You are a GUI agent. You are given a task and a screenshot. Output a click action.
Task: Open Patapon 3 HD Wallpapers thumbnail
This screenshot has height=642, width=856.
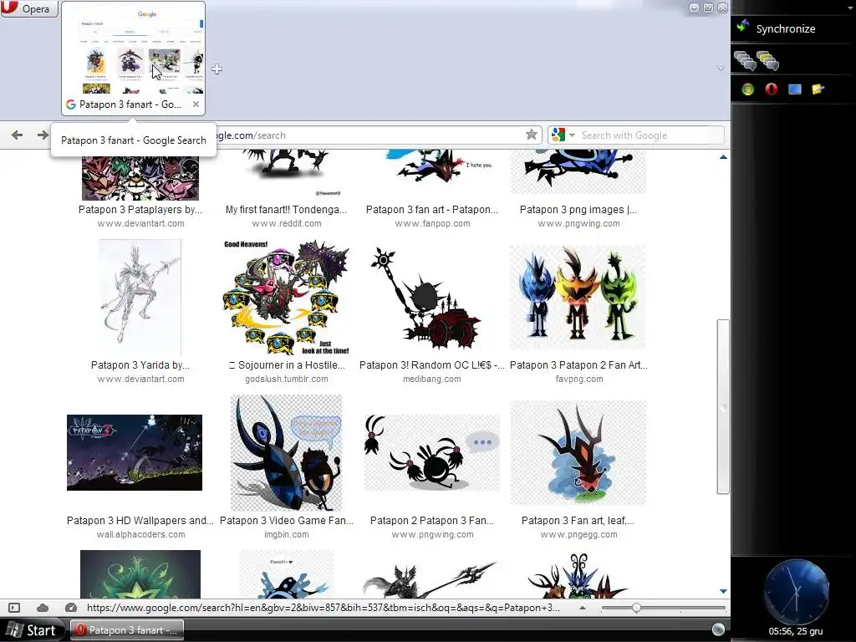135,452
